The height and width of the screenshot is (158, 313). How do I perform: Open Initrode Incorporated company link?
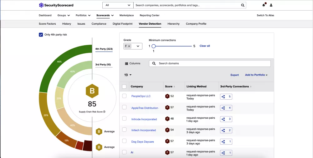(144, 119)
